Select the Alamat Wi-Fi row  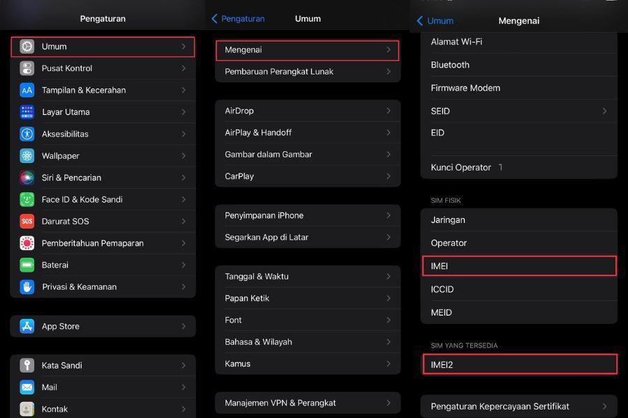pos(518,42)
